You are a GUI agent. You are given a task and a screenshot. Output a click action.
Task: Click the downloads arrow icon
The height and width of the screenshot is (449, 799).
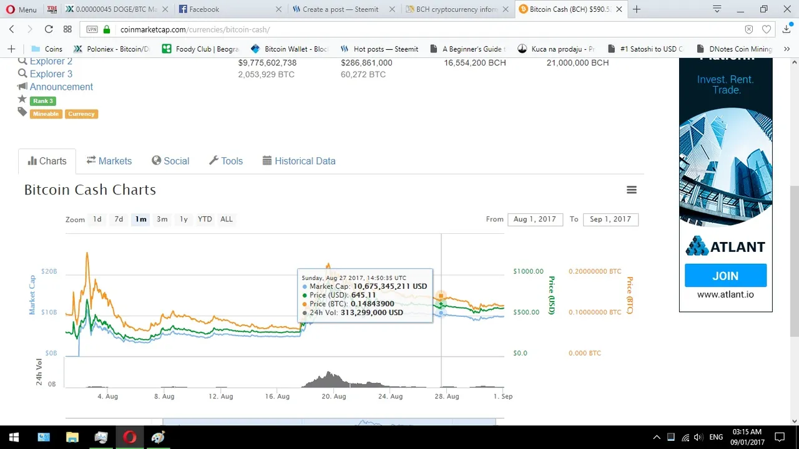[x=788, y=29]
